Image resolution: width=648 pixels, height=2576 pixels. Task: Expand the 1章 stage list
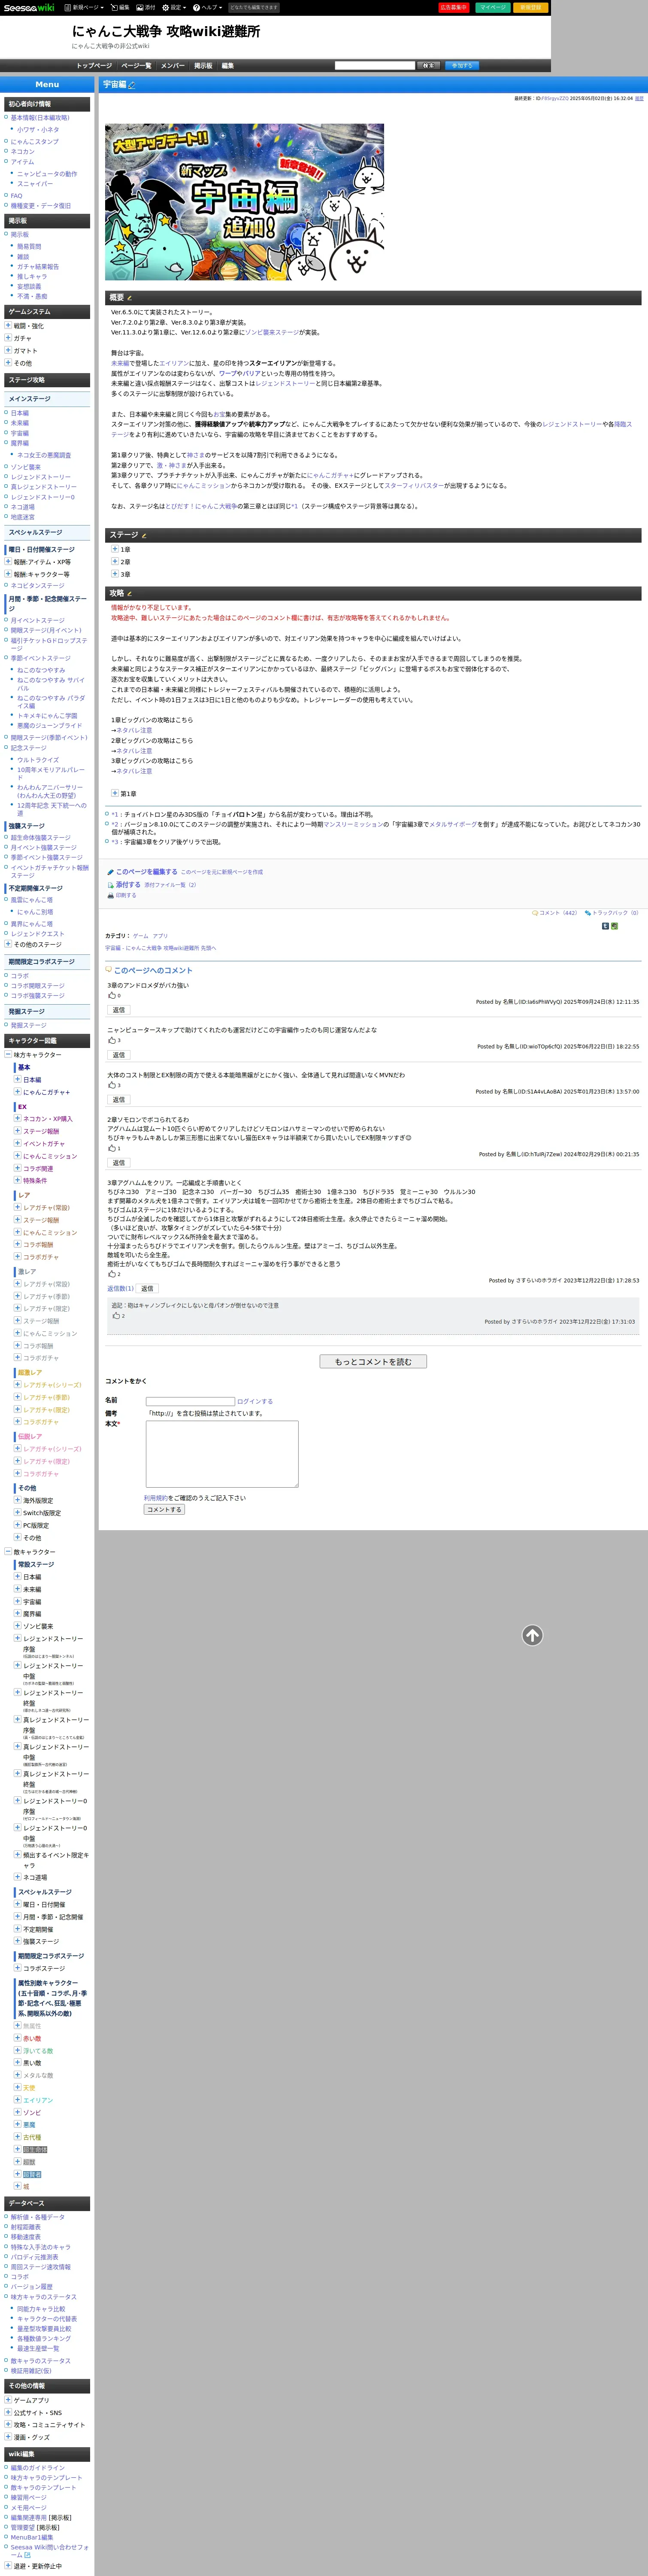(115, 549)
